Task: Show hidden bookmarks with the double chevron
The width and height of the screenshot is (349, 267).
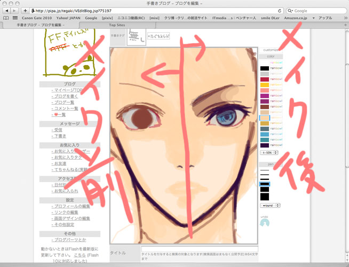Action: pyautogui.click(x=346, y=18)
